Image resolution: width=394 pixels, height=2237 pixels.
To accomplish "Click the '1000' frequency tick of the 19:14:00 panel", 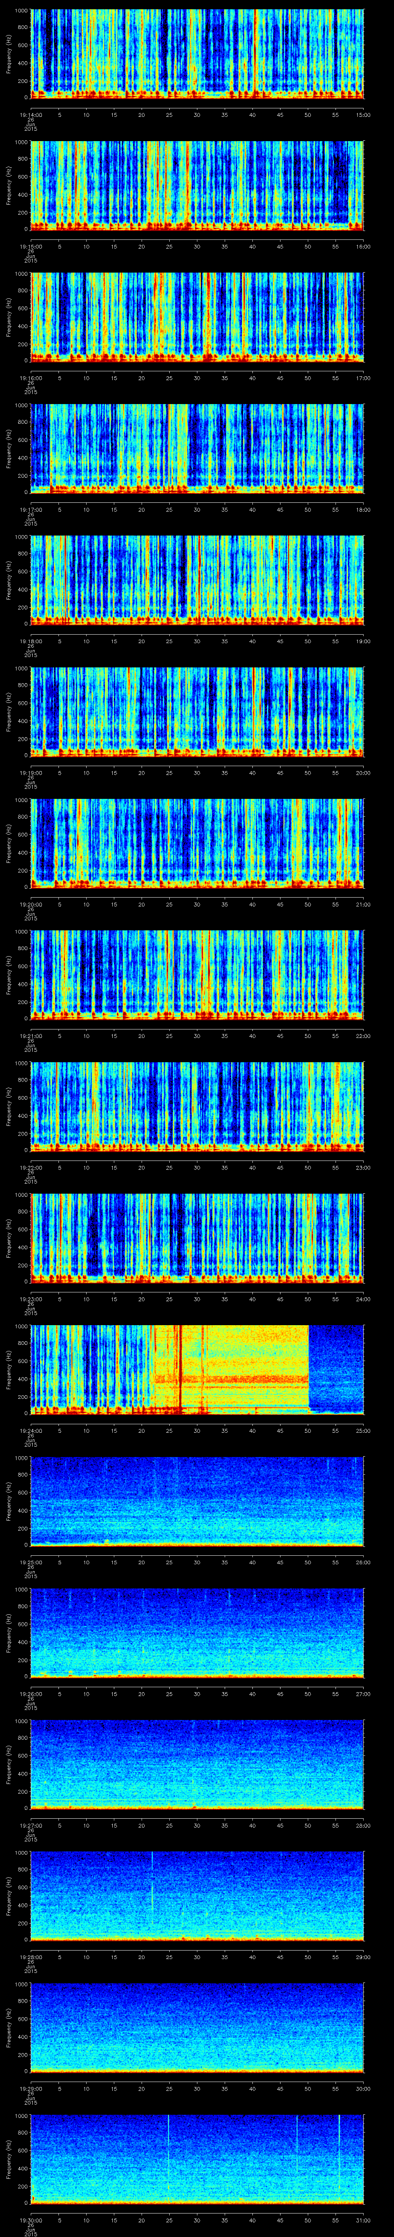I will click(21, 10).
